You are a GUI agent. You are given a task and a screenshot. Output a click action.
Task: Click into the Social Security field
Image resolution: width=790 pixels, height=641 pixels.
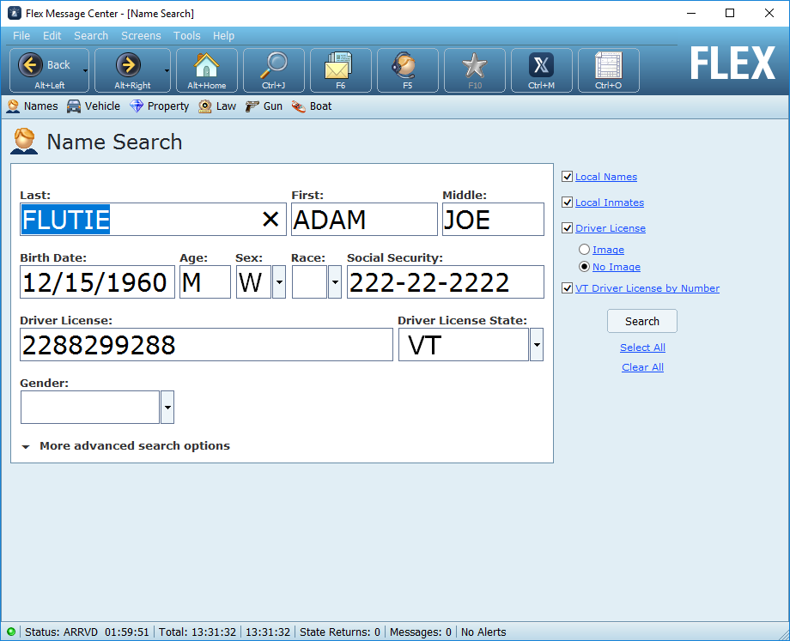pyautogui.click(x=445, y=282)
